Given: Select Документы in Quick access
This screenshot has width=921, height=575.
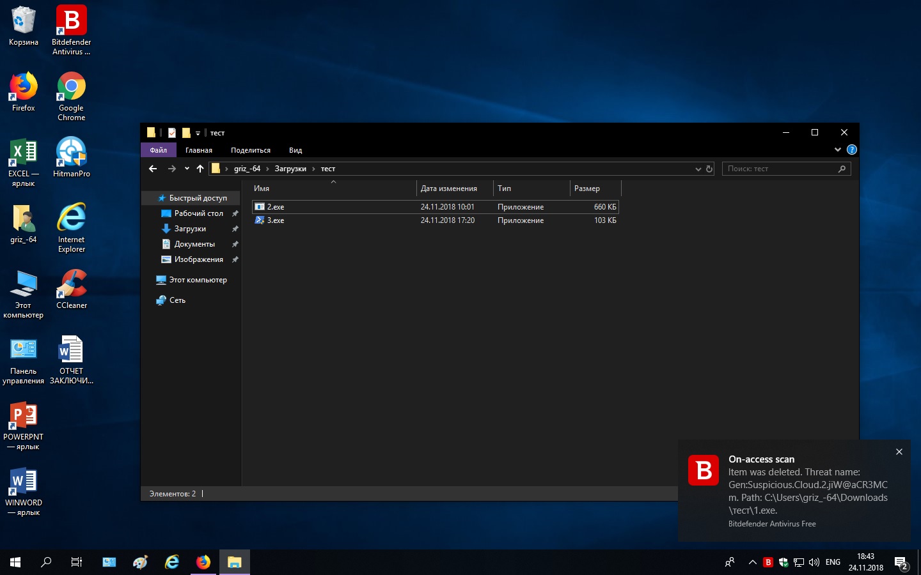Looking at the screenshot, I should [x=194, y=244].
